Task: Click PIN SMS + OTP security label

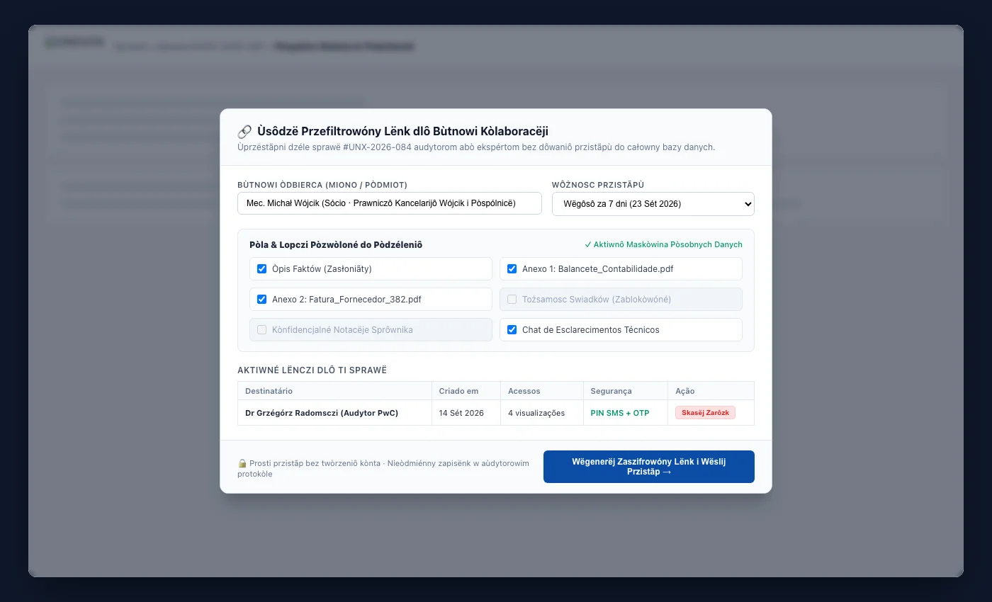Action: click(620, 413)
